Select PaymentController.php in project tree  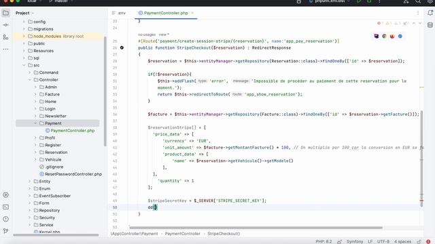tap(70, 131)
